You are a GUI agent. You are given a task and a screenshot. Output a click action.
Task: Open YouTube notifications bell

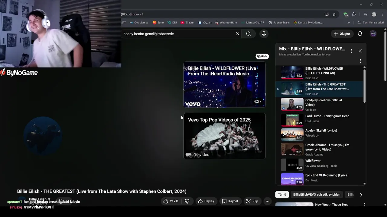(x=360, y=34)
